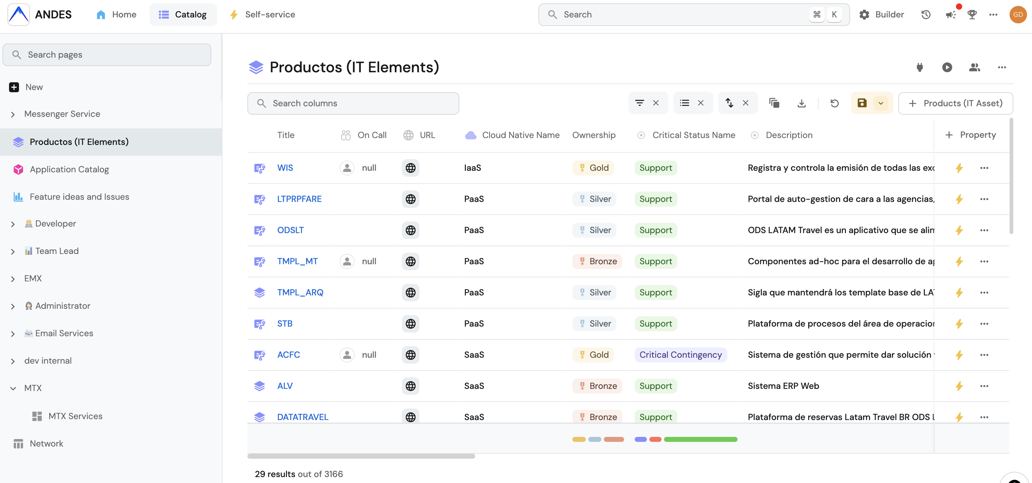Open the sort arrows icon

click(729, 103)
